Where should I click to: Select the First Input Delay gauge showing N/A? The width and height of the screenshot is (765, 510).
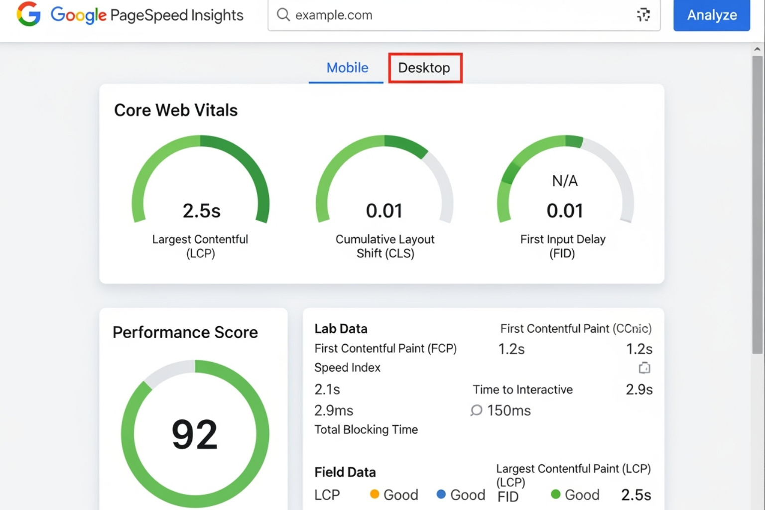click(565, 189)
